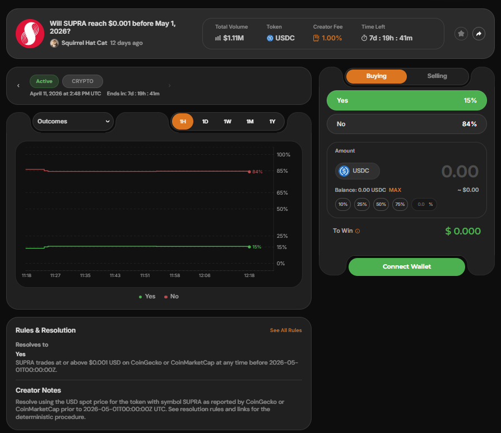
Task: Select the 1Y chart range
Action: point(272,122)
